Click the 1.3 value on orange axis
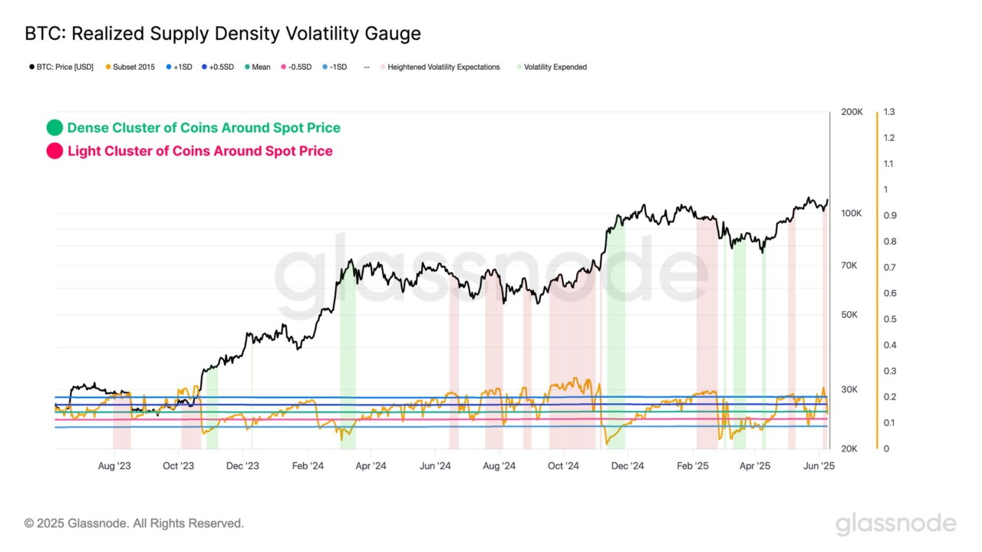This screenshot has width=982, height=552. [889, 112]
